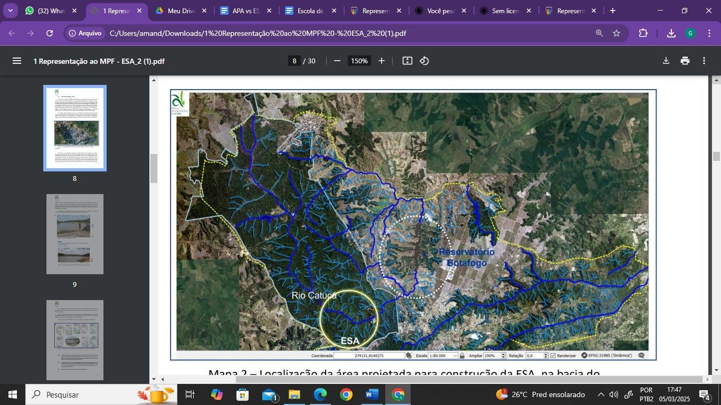This screenshot has width=721, height=405.
Task: Rotate the document counterclockwise
Action: pyautogui.click(x=424, y=61)
